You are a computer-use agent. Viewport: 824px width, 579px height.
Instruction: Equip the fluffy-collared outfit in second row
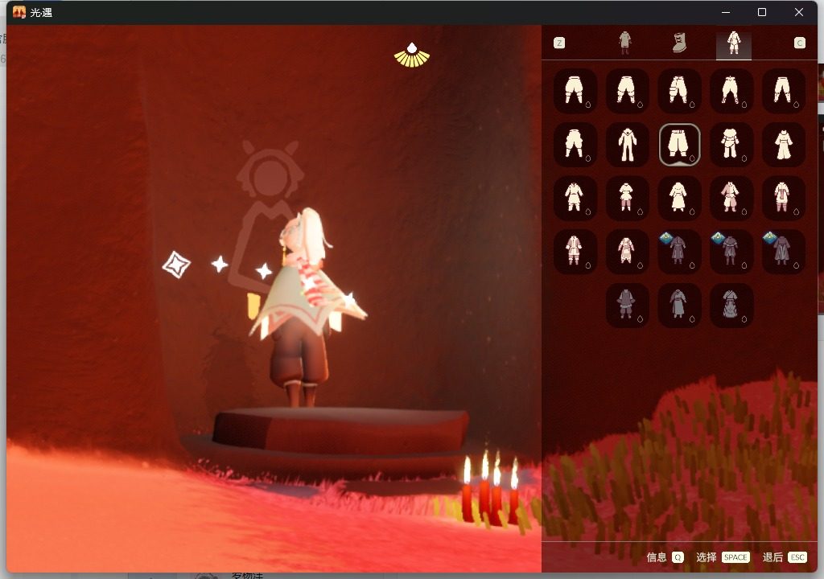731,144
